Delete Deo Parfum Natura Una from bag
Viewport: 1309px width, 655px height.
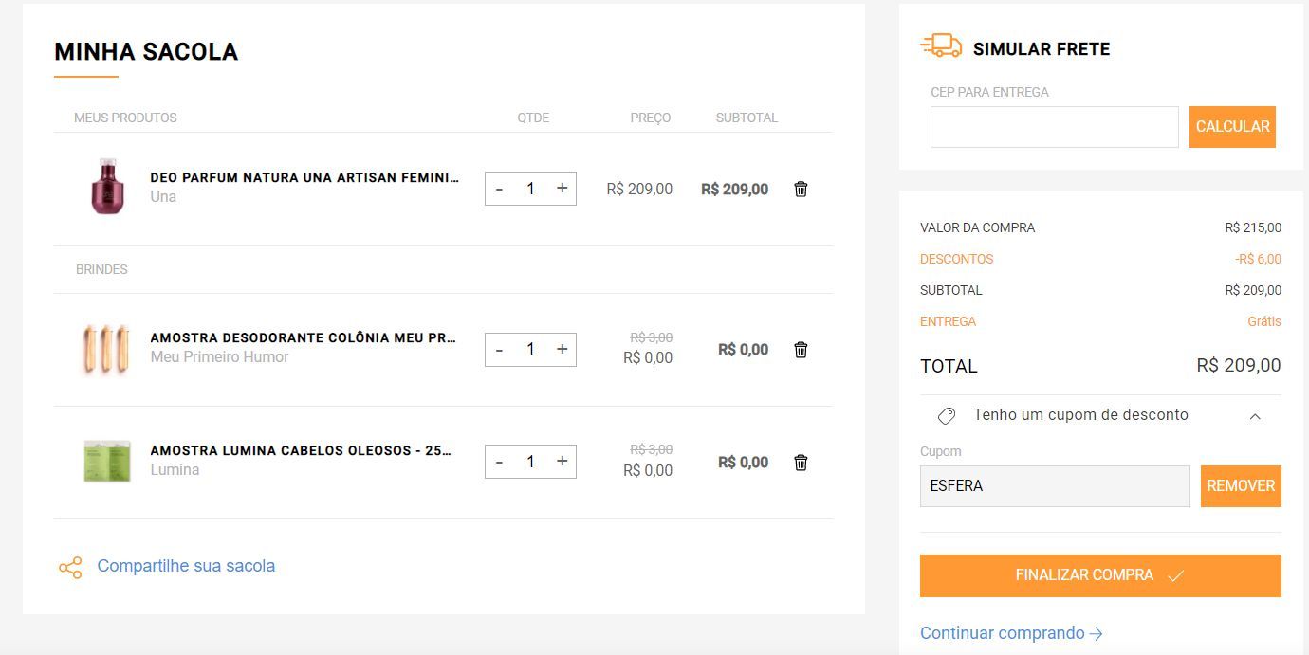click(x=801, y=189)
